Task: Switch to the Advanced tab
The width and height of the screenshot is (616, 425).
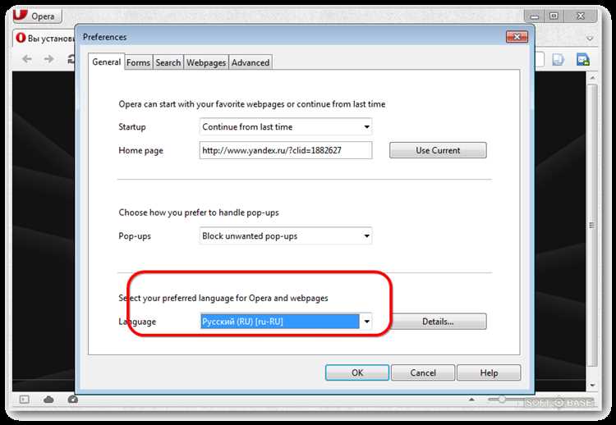Action: click(251, 63)
